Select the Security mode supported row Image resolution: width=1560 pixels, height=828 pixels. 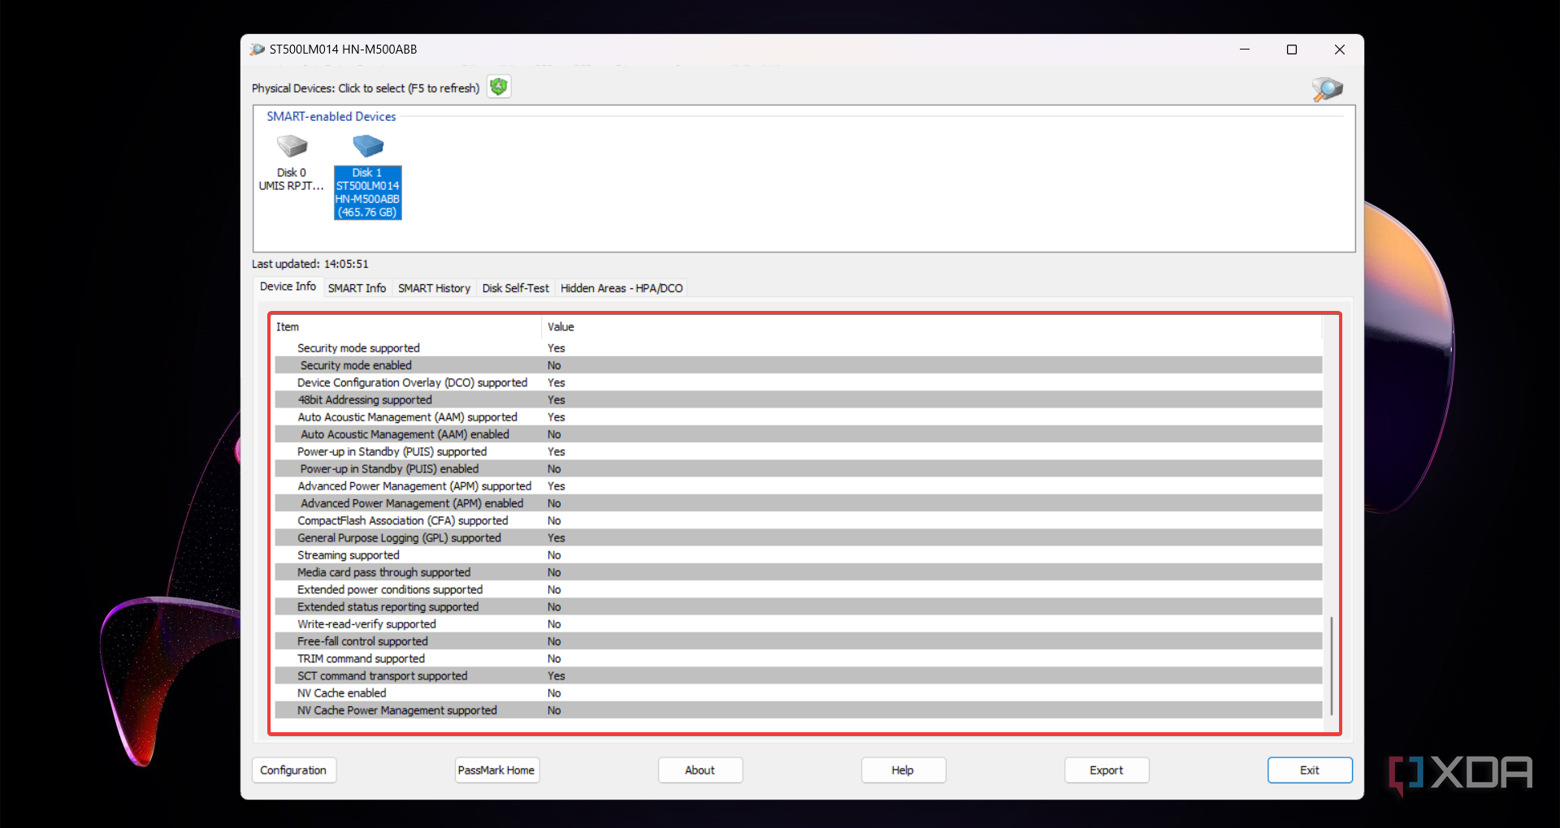(798, 348)
